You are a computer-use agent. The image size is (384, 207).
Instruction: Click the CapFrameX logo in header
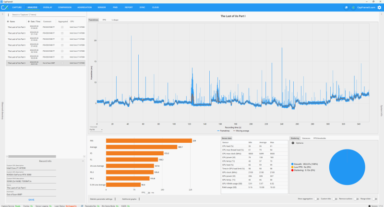5,7
